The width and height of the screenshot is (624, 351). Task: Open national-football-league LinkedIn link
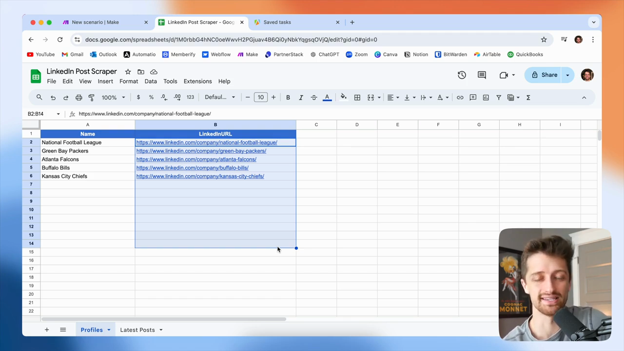(x=207, y=142)
